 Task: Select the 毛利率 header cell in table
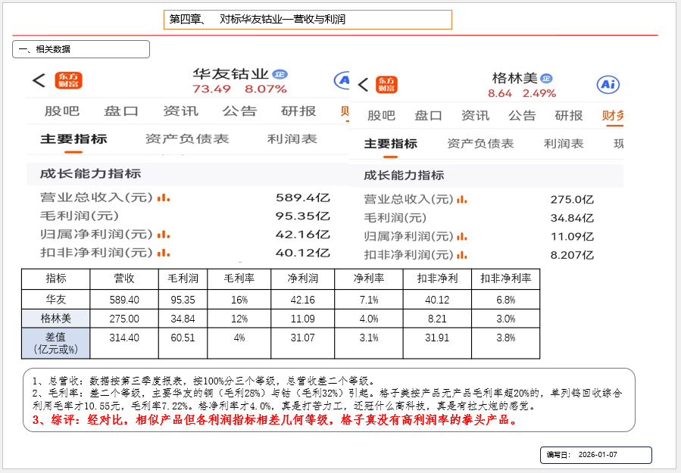(x=239, y=279)
